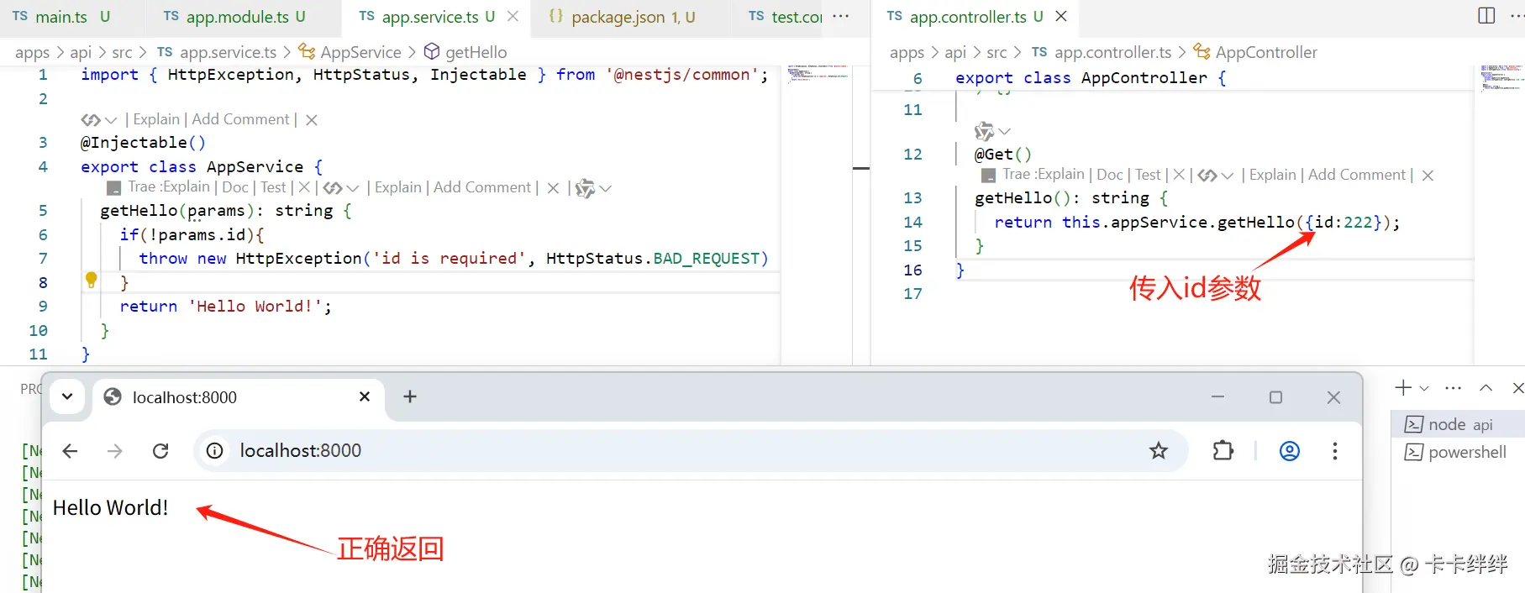Click the getHello method breadcrumb
This screenshot has height=593, width=1525.
(476, 52)
